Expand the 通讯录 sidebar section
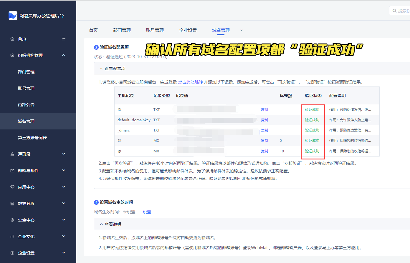The image size is (410, 263). coord(64,154)
